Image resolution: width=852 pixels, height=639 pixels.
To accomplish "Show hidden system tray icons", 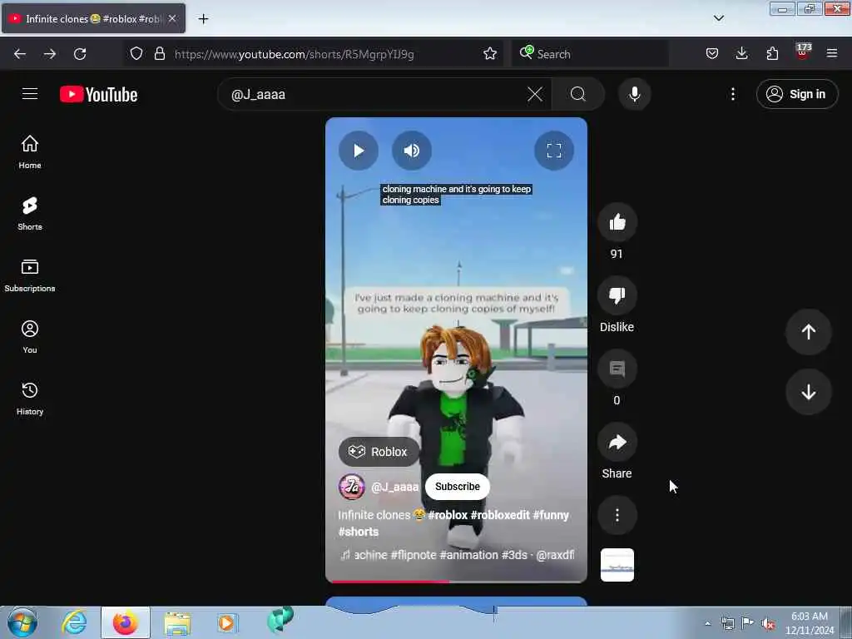I will [708, 623].
